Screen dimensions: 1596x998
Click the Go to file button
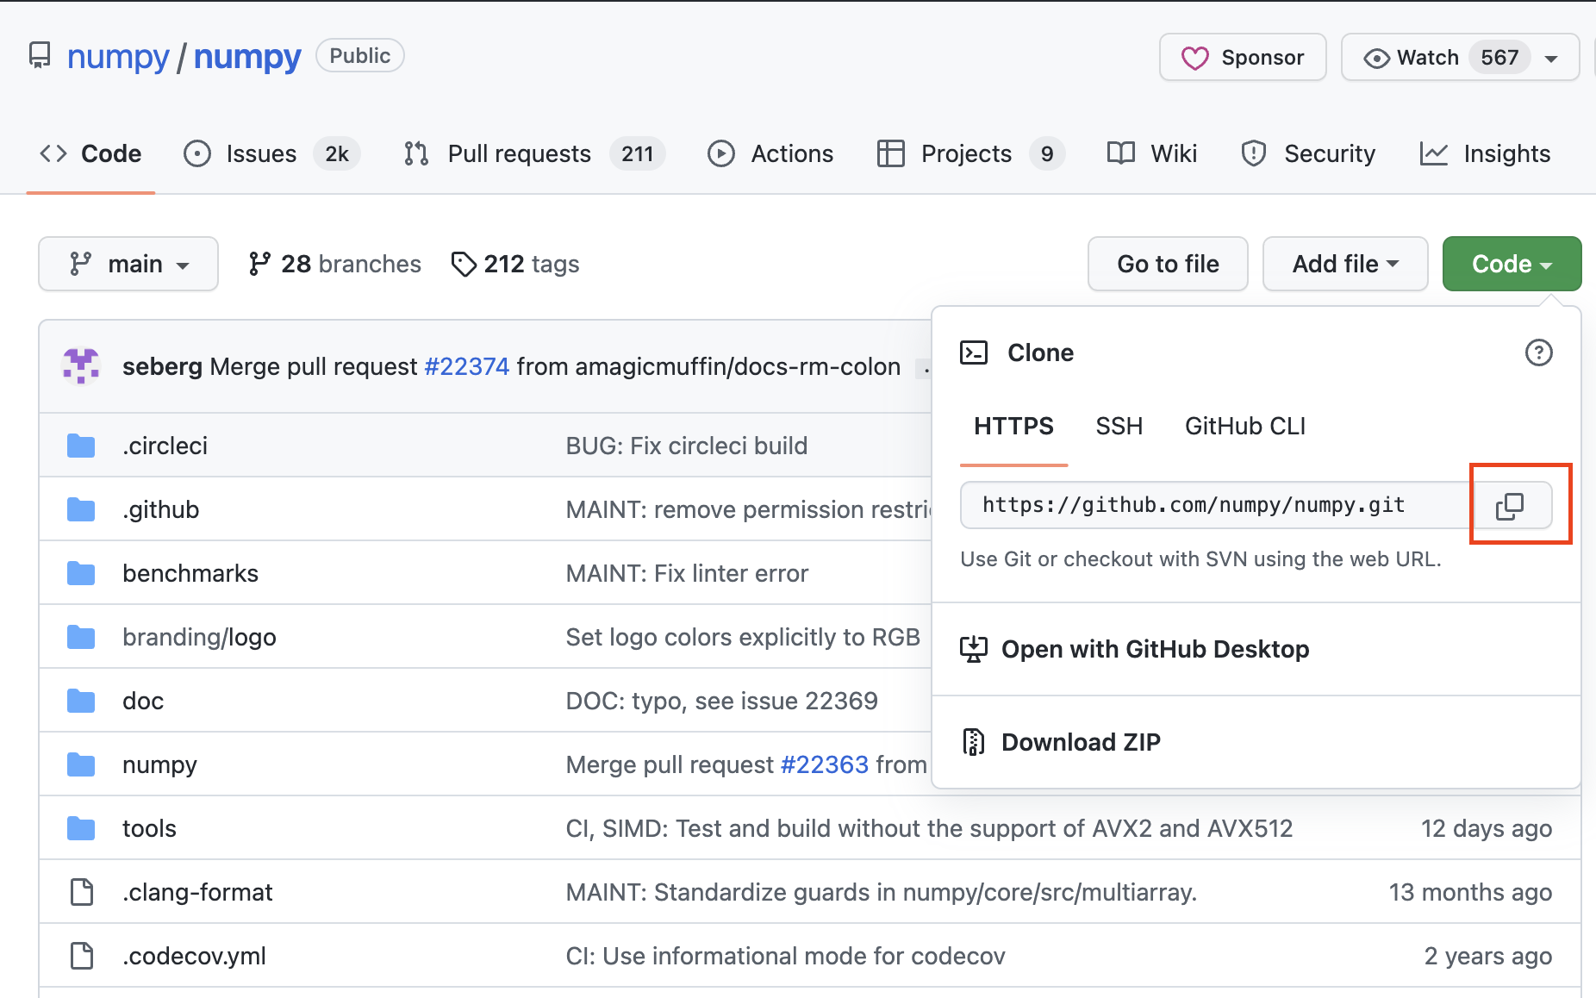[1168, 264]
